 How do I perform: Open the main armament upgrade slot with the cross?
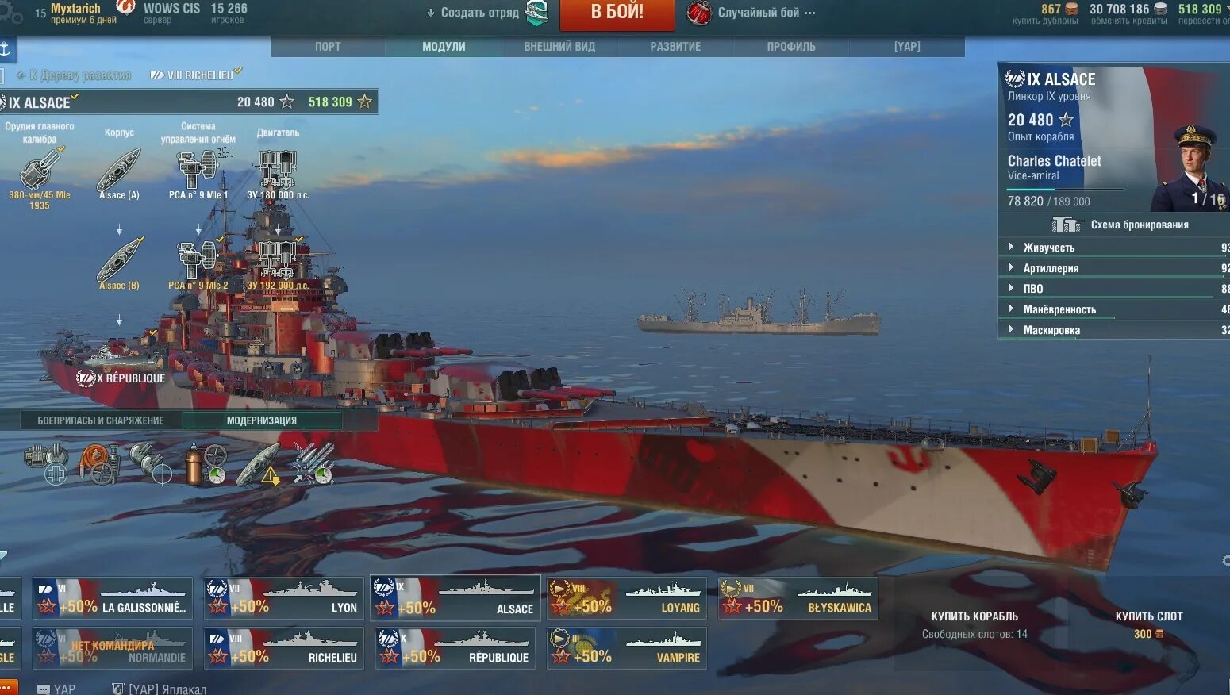46,463
